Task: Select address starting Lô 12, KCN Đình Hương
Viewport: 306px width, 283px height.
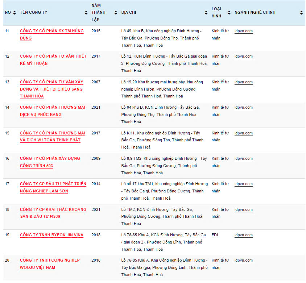Action: pos(164,63)
